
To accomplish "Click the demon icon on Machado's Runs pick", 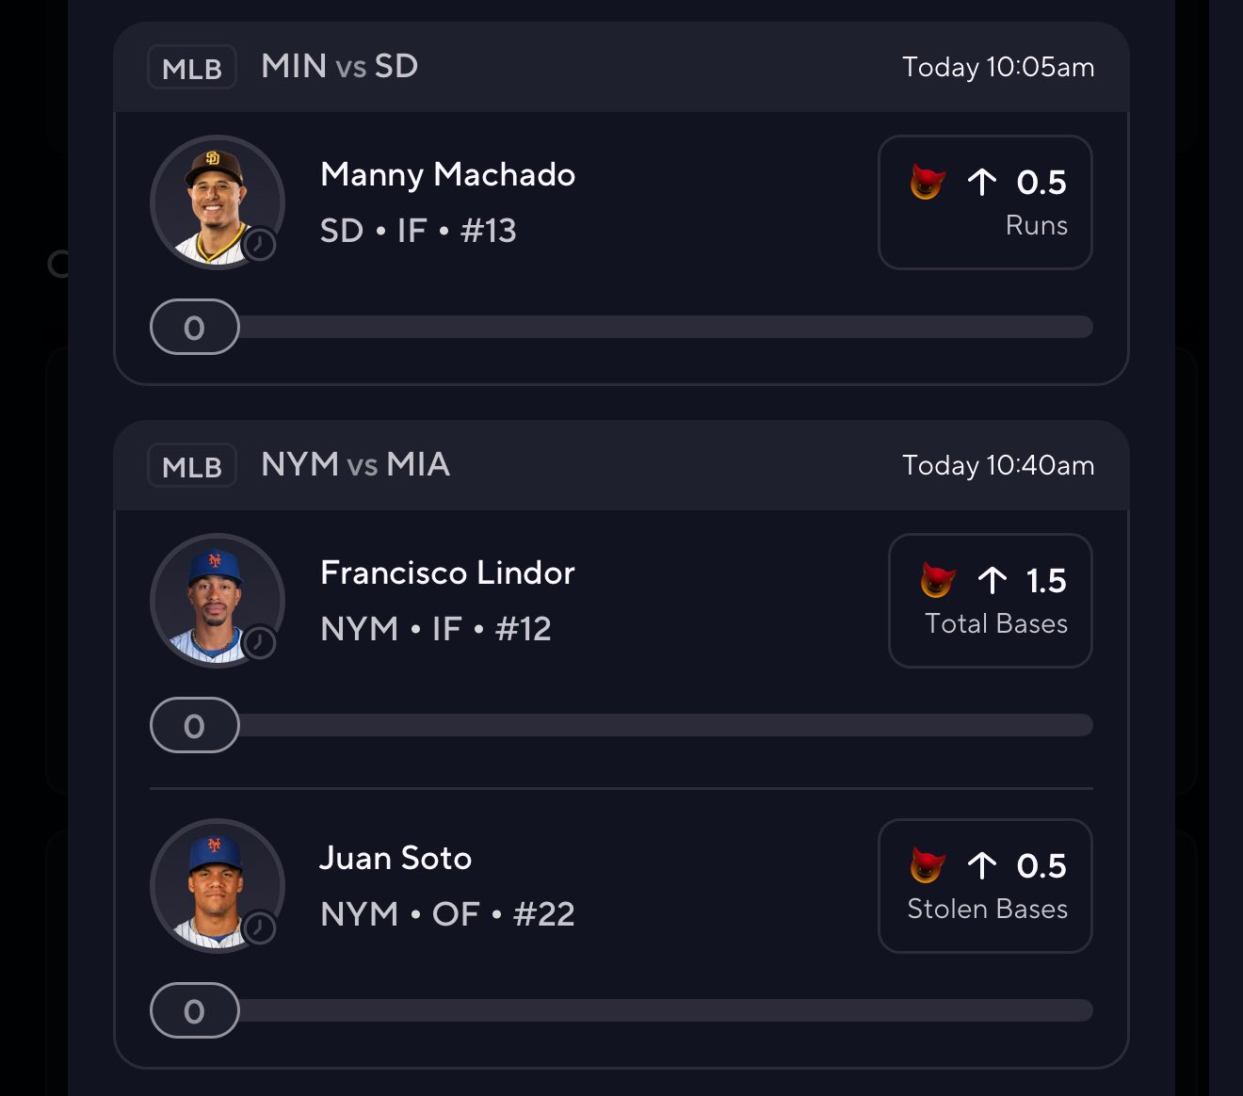I will [x=928, y=182].
